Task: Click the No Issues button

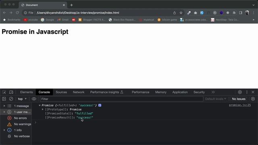Action: [239, 99]
